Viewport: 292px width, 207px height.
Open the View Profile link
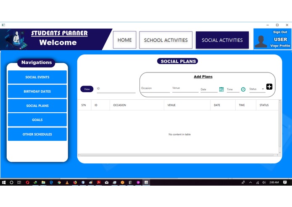pos(280,46)
